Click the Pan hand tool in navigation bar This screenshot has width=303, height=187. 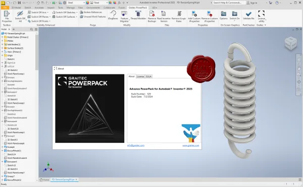[x=299, y=68]
